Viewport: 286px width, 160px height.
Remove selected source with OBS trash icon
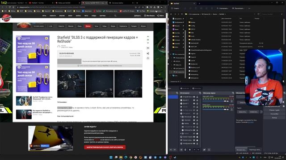coord(185,150)
